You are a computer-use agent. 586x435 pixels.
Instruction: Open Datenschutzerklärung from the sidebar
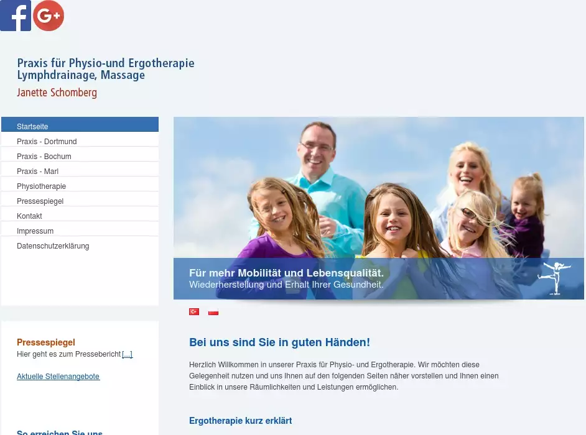click(x=53, y=246)
